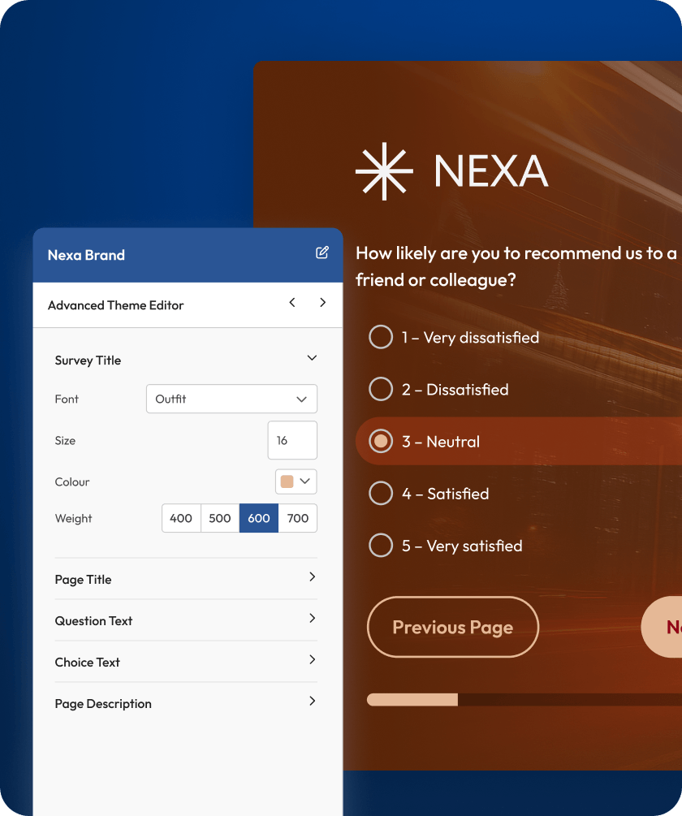Set font weight to 400
The height and width of the screenshot is (816, 682).
click(x=181, y=518)
